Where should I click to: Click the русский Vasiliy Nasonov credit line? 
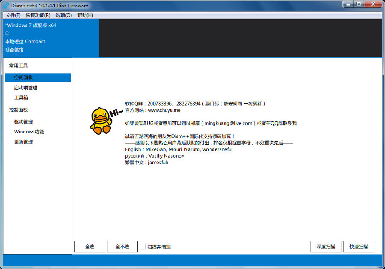pos(154,156)
